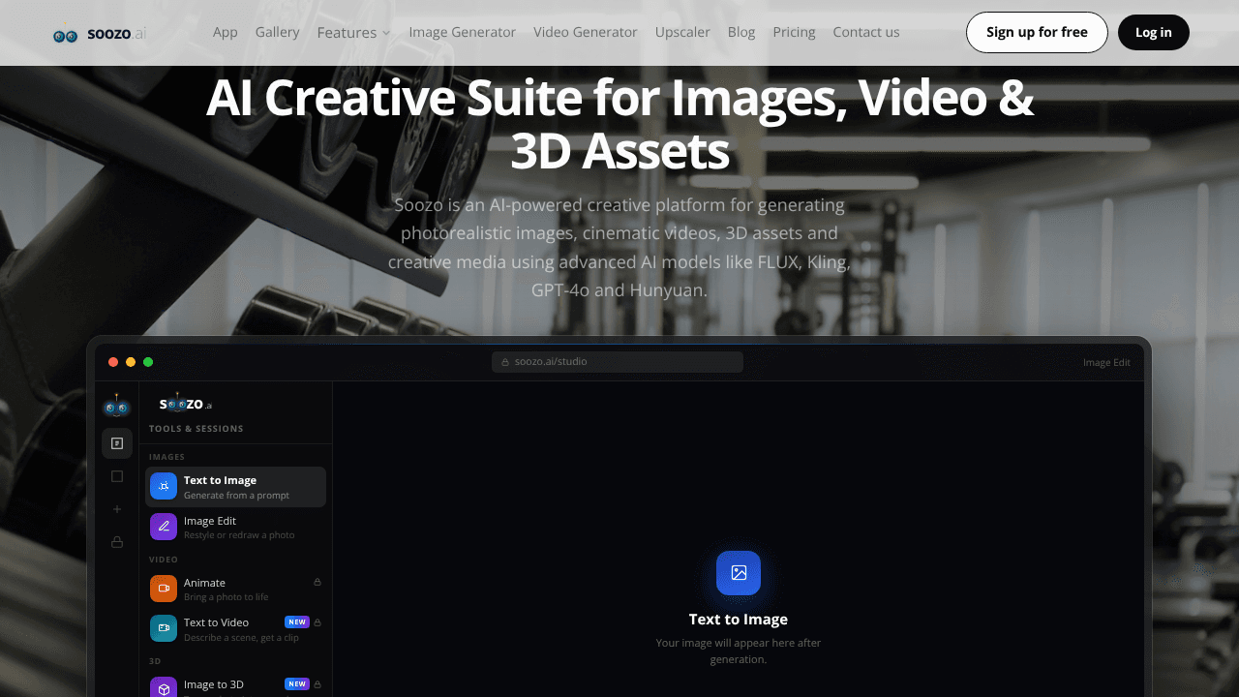Viewport: 1239px width, 697px height.
Task: Click the large image icon in the canvas center
Action: click(x=739, y=573)
